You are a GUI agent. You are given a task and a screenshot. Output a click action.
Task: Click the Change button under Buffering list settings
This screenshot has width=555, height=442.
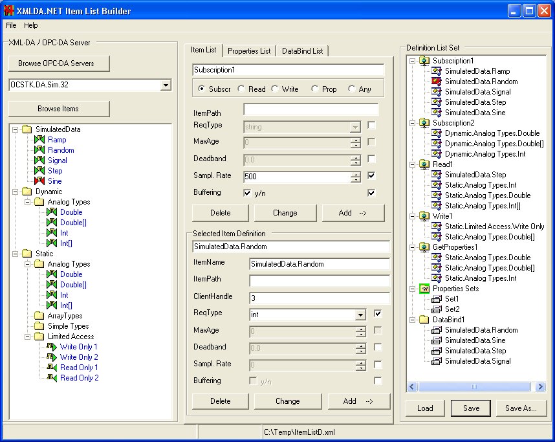point(285,213)
